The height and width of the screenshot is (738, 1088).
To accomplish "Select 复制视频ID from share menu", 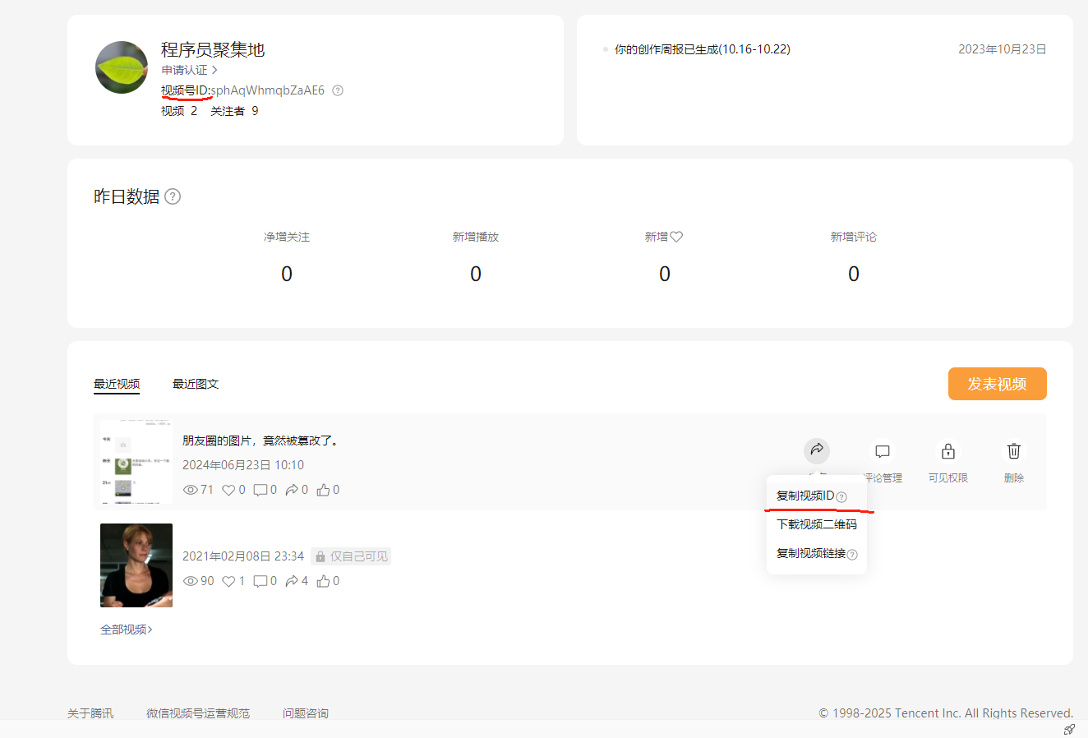I will tap(805, 496).
